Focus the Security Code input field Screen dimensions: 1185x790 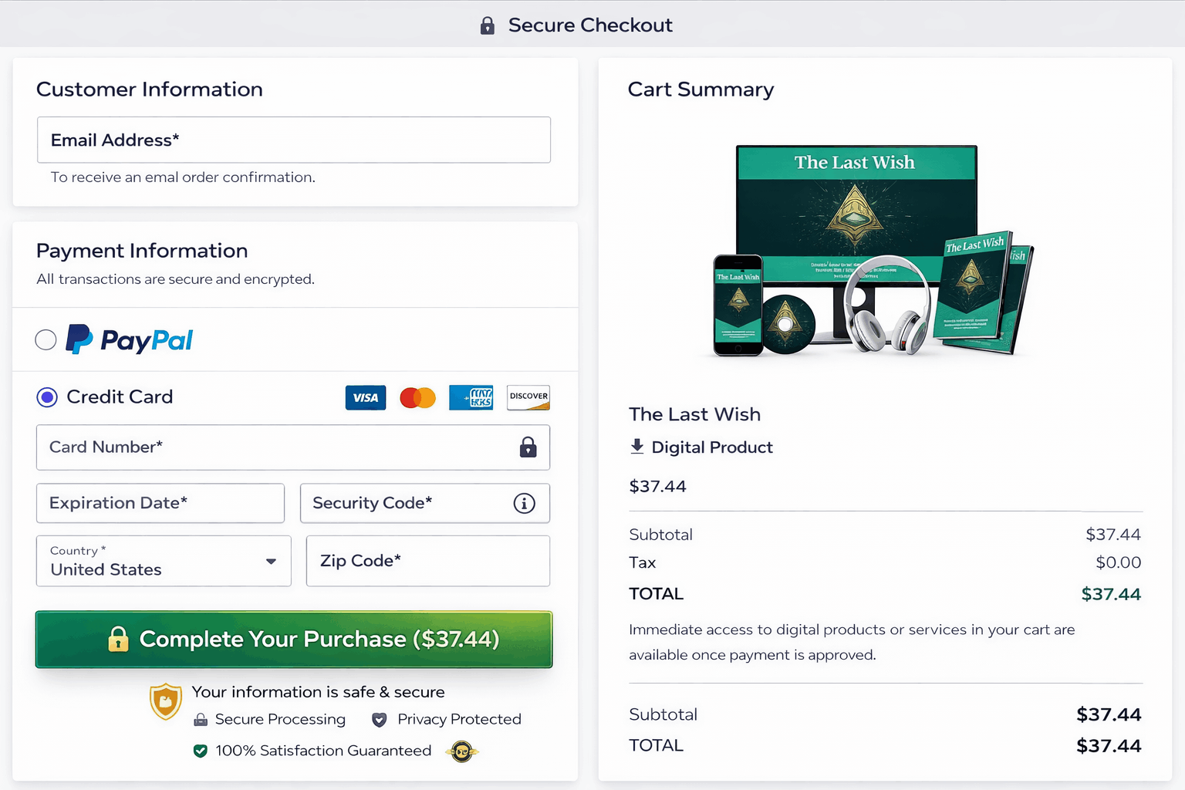click(425, 503)
